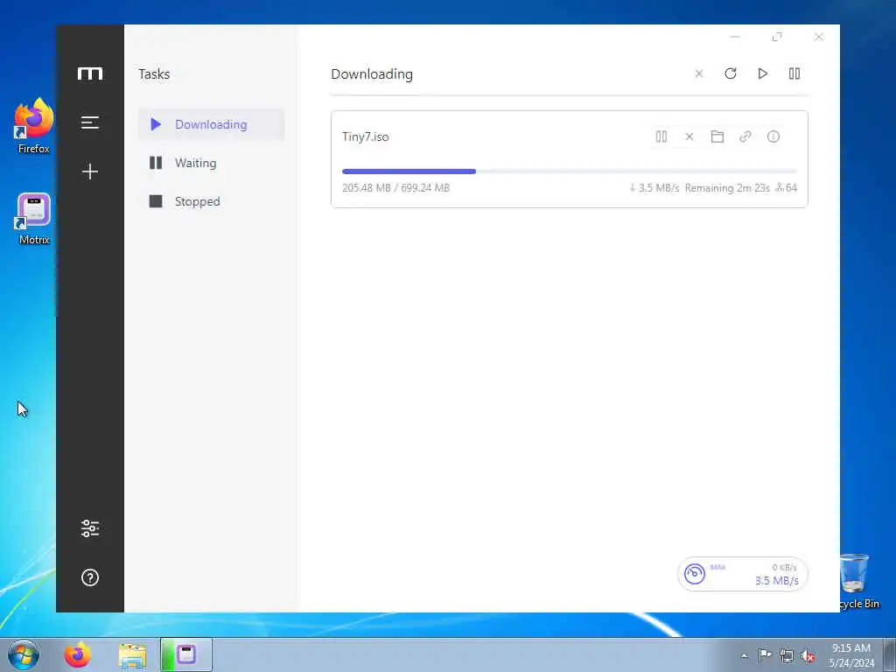Click the Remaining 2m 23s text
Viewport: 896px width, 672px height.
(x=727, y=188)
